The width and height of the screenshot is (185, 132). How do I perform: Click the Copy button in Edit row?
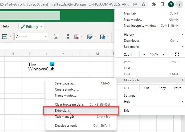(x=162, y=88)
